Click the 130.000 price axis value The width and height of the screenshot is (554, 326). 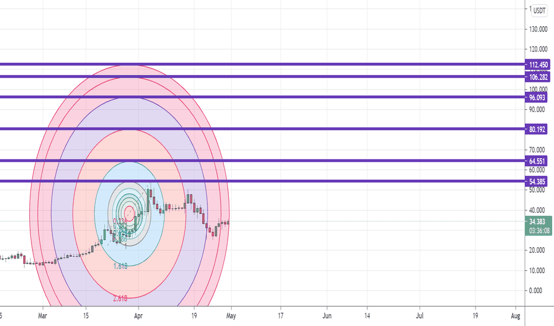[538, 29]
